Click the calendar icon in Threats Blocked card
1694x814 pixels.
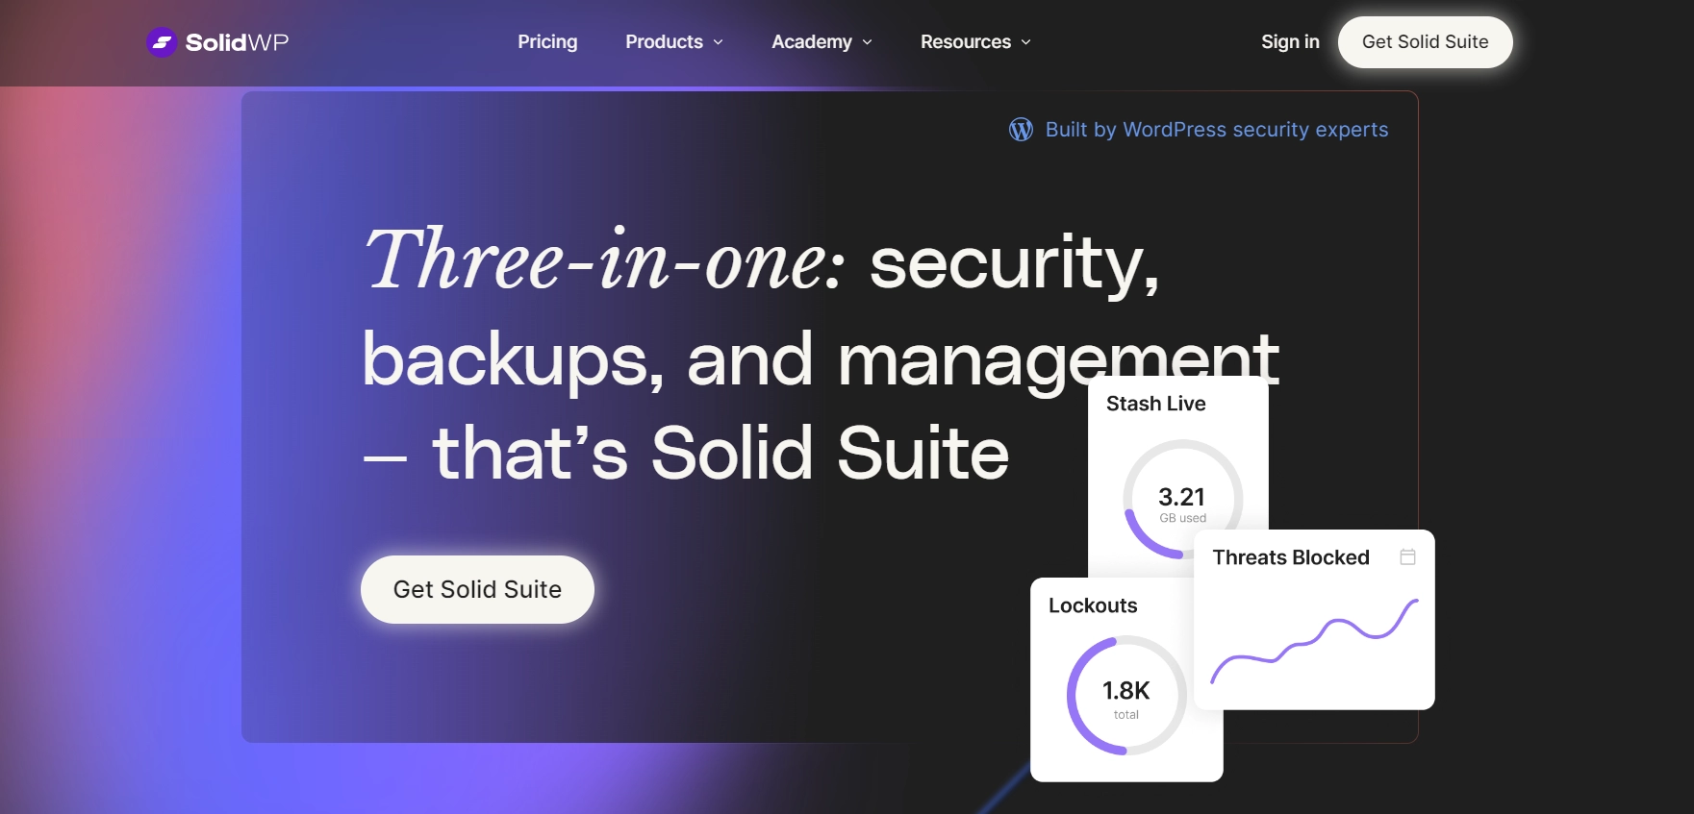1407,556
